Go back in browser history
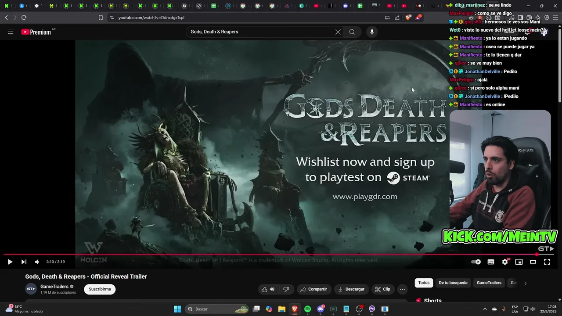This screenshot has height=316, width=562. 6,18
